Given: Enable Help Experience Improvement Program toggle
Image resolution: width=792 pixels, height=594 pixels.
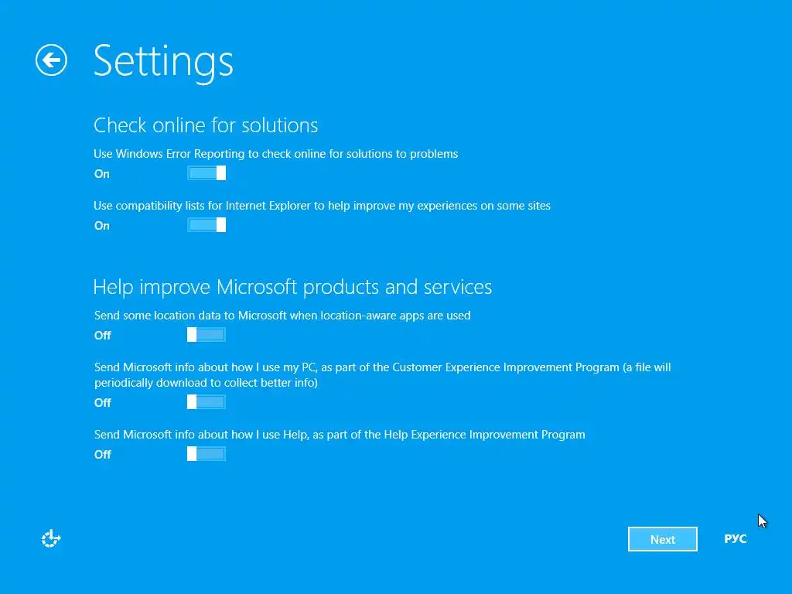Looking at the screenshot, I should click(207, 454).
